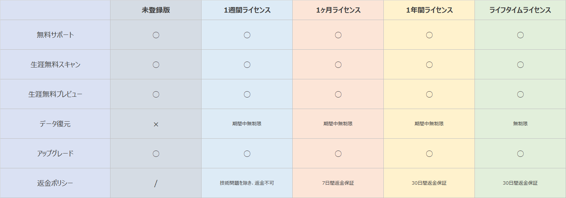Click the slash mark in 返金ポリシー row
The width and height of the screenshot is (566, 198).
coord(156,183)
